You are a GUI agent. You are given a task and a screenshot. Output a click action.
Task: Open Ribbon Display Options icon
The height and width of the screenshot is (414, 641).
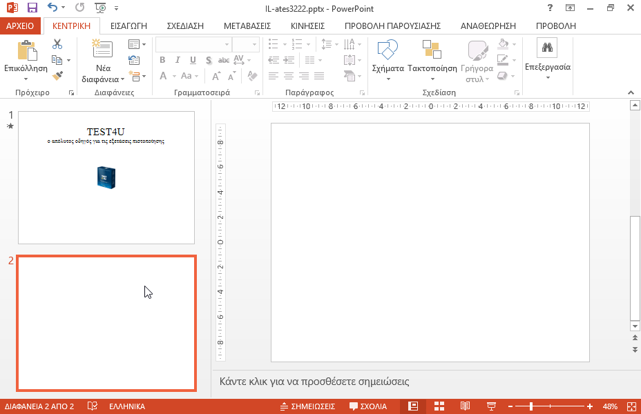[570, 8]
